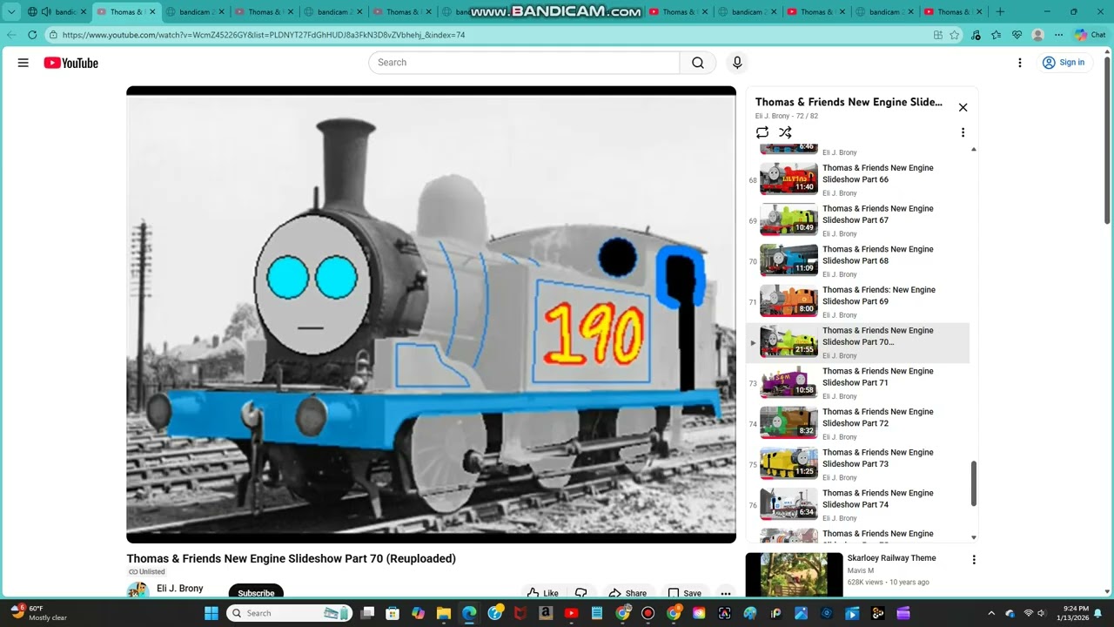Image resolution: width=1114 pixels, height=627 pixels.
Task: Close the active Thomas & Friends tab
Action: pyautogui.click(x=153, y=12)
